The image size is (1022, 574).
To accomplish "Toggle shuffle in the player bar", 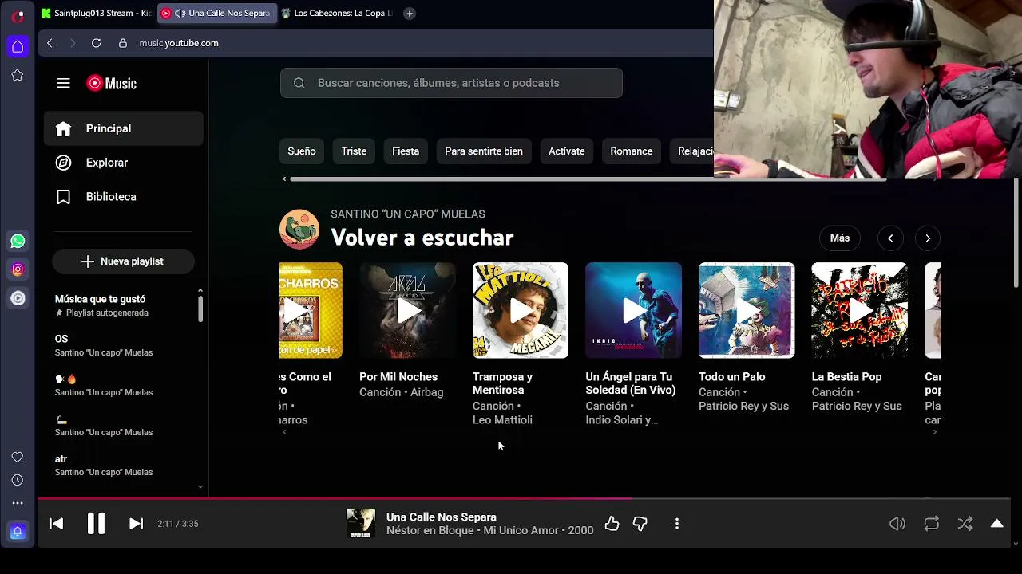I will click(x=965, y=524).
